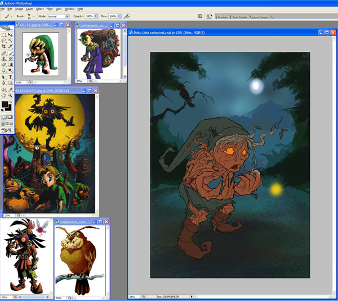This screenshot has height=301, width=338.
Task: Select the Blur tool
Action: click(4, 70)
